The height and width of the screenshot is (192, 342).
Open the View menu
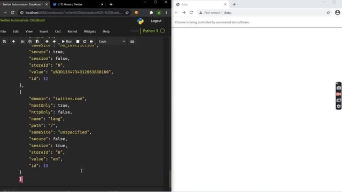(29, 31)
